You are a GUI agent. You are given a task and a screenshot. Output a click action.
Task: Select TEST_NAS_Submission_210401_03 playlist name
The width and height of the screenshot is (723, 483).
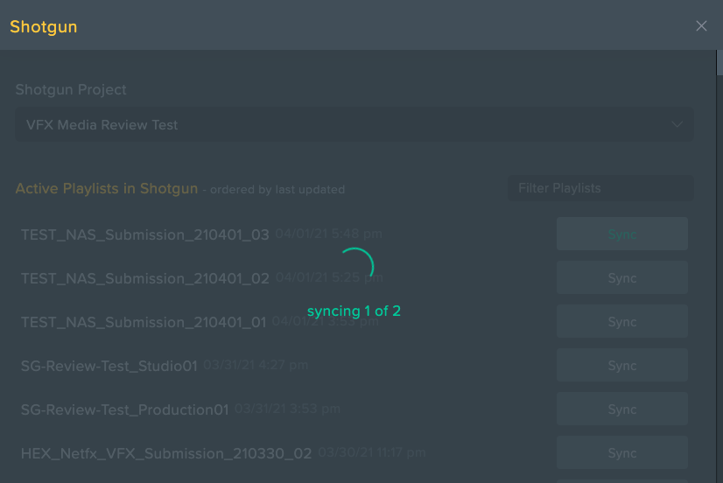pyautogui.click(x=144, y=234)
